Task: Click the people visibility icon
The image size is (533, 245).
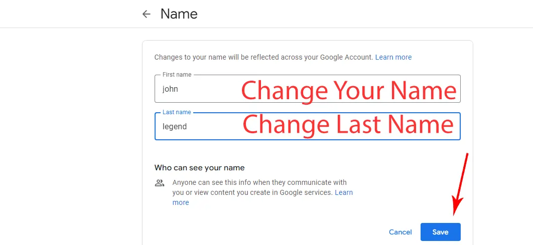Action: point(160,183)
